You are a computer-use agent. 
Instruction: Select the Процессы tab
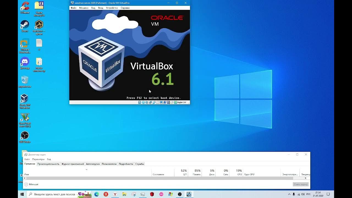30,164
